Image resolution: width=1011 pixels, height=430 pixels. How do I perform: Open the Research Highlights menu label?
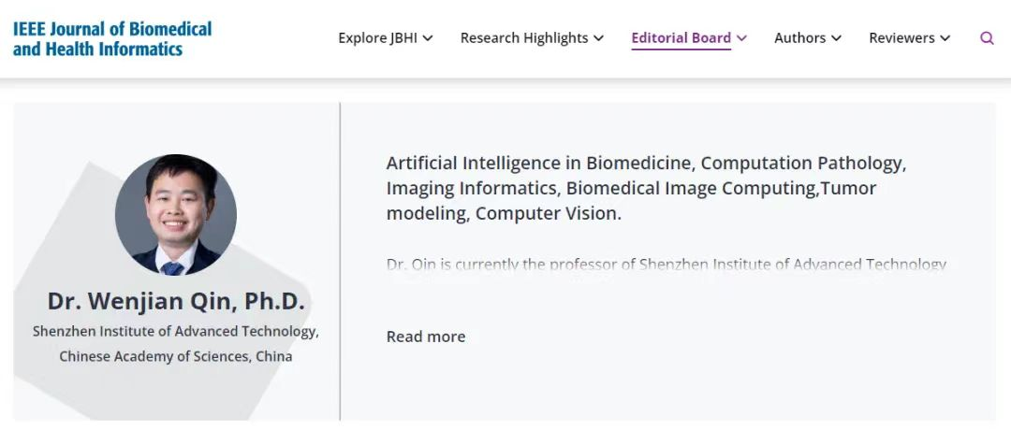click(x=524, y=38)
